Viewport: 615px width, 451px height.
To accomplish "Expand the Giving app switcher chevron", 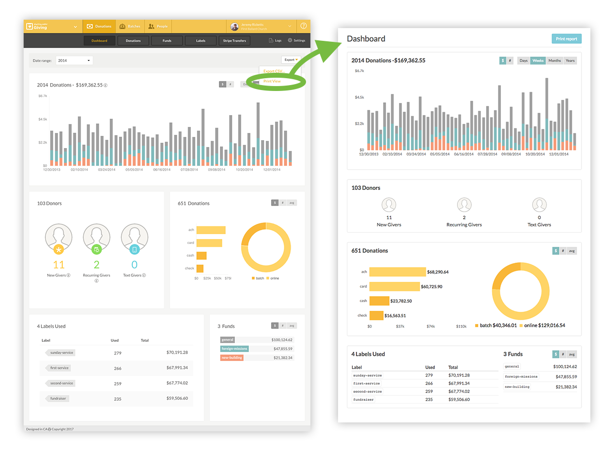I will pos(75,27).
